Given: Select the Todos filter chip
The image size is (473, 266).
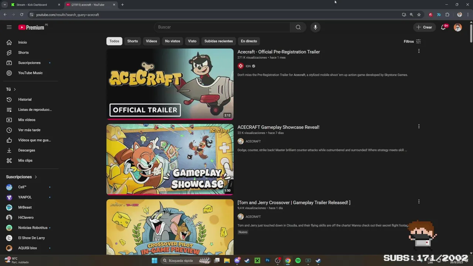Looking at the screenshot, I should [x=114, y=41].
